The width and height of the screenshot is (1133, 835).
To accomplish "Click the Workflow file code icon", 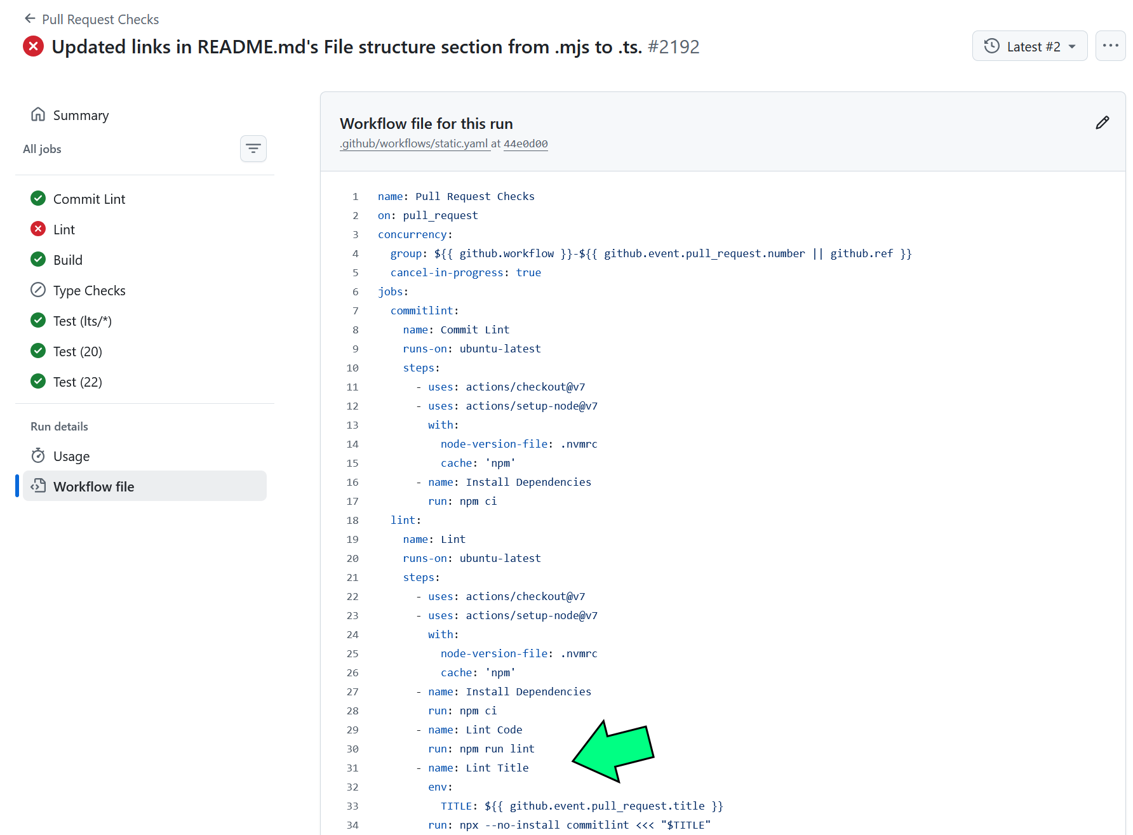I will coord(38,486).
